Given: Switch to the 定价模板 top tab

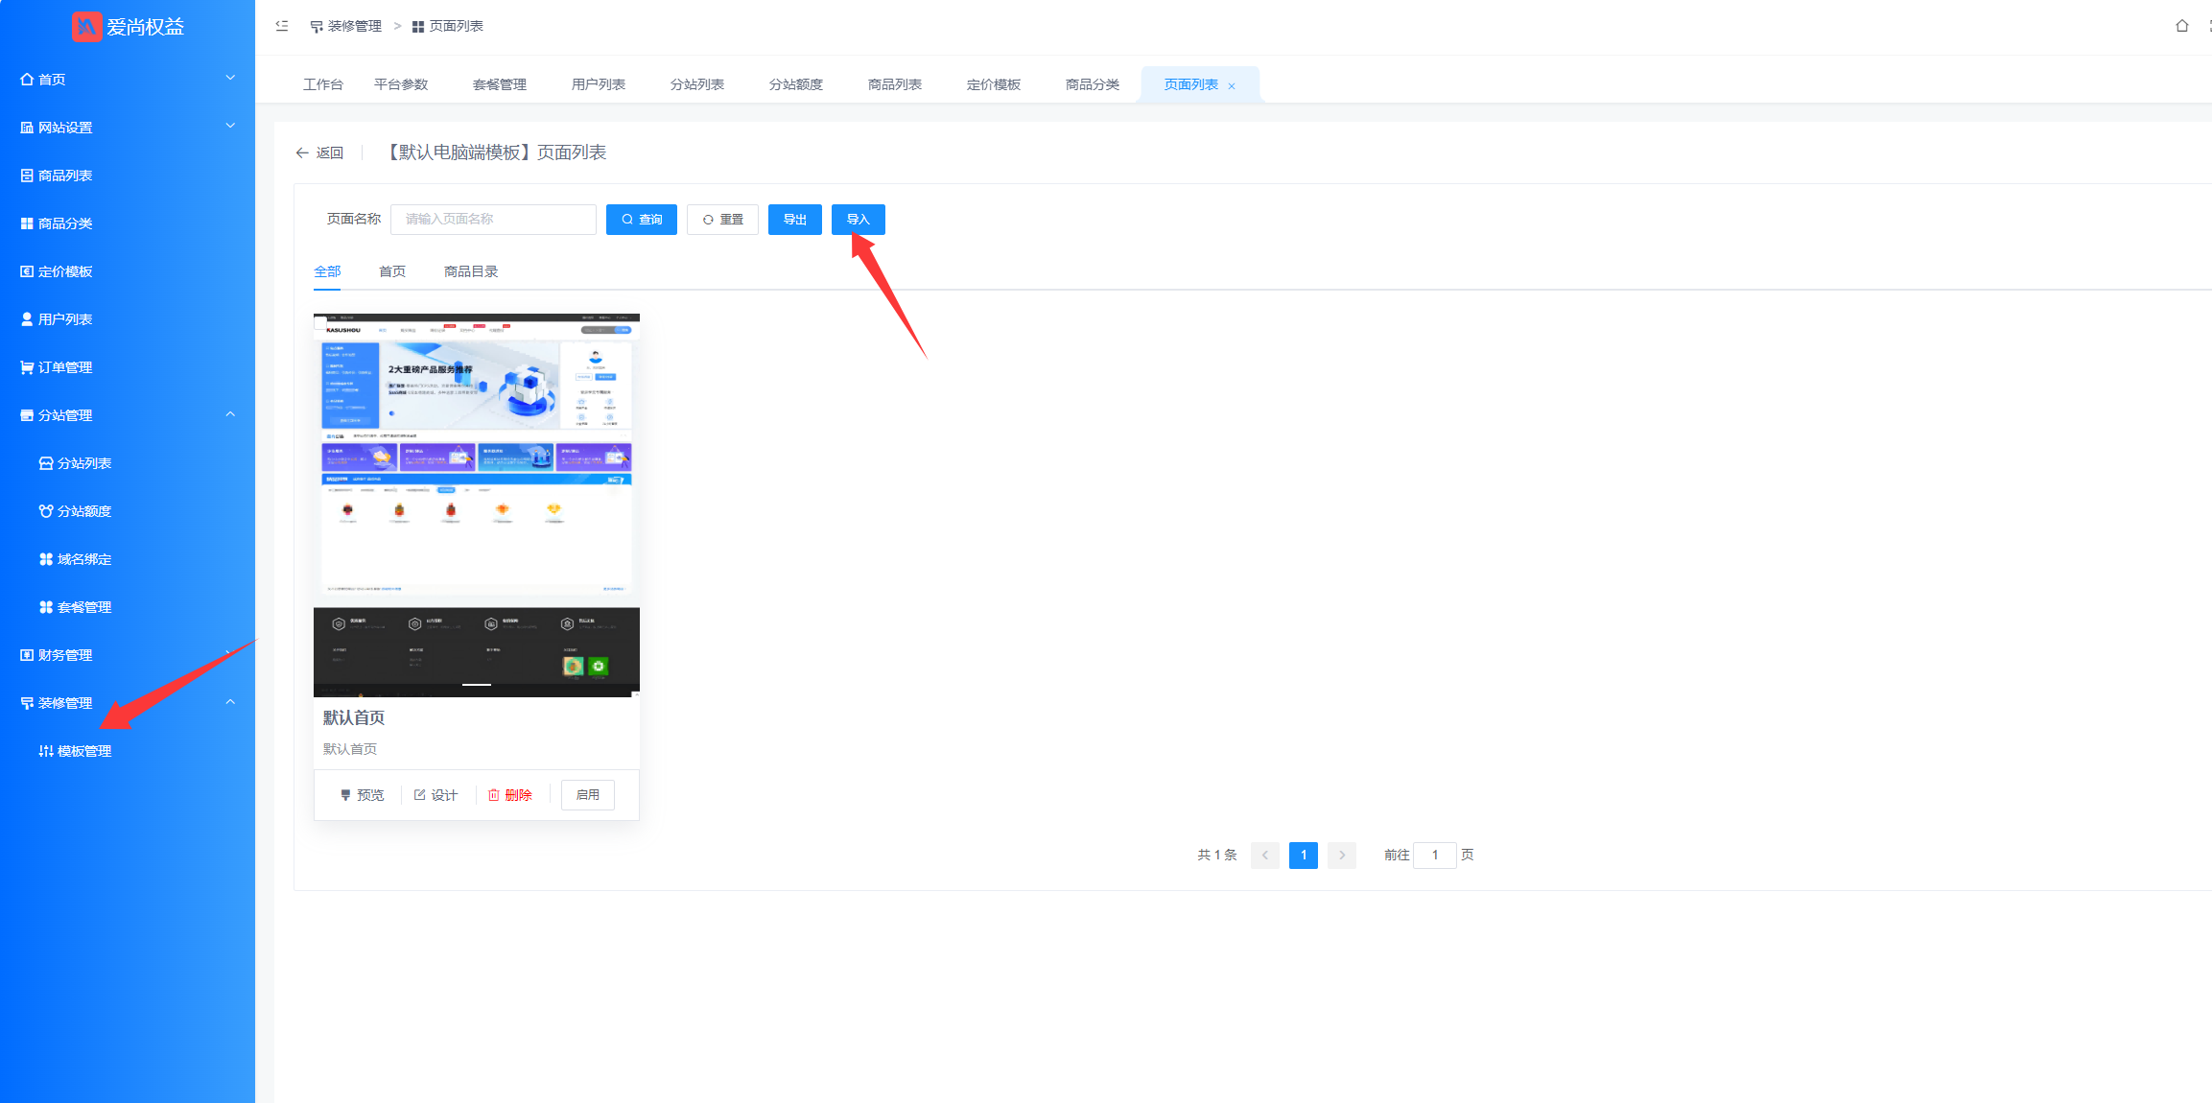Looking at the screenshot, I should (x=994, y=84).
